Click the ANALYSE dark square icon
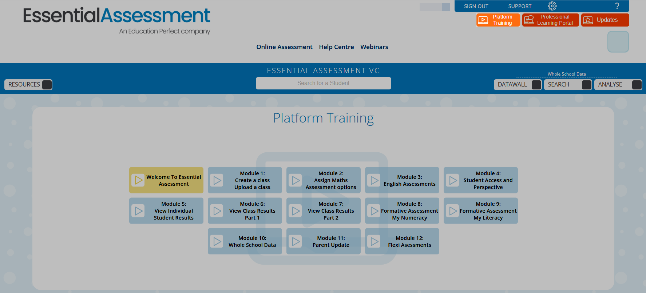 637,85
